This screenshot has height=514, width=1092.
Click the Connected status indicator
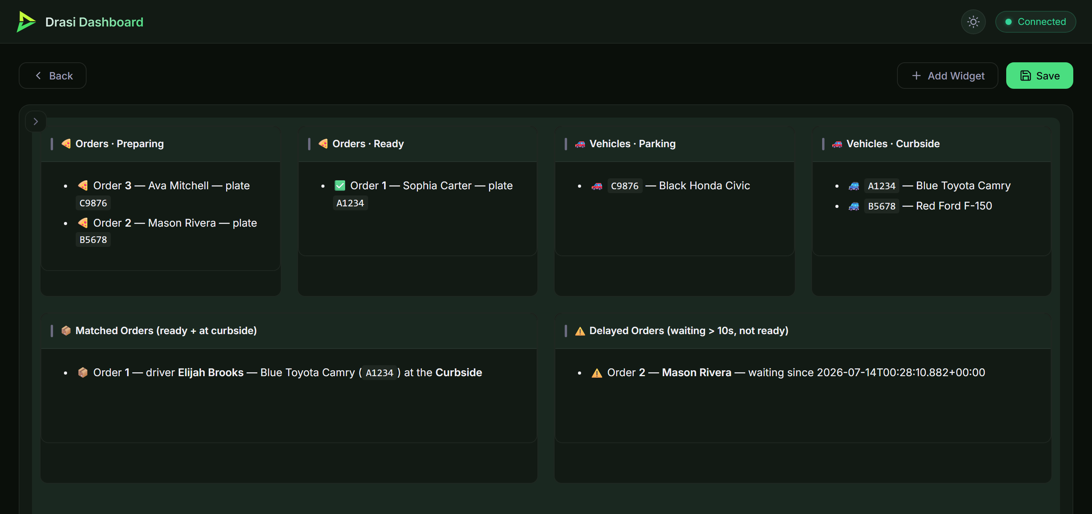(1035, 21)
